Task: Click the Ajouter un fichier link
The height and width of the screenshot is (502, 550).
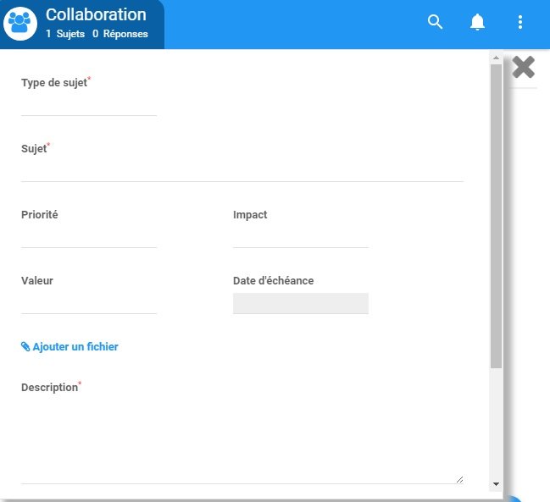Action: click(70, 346)
